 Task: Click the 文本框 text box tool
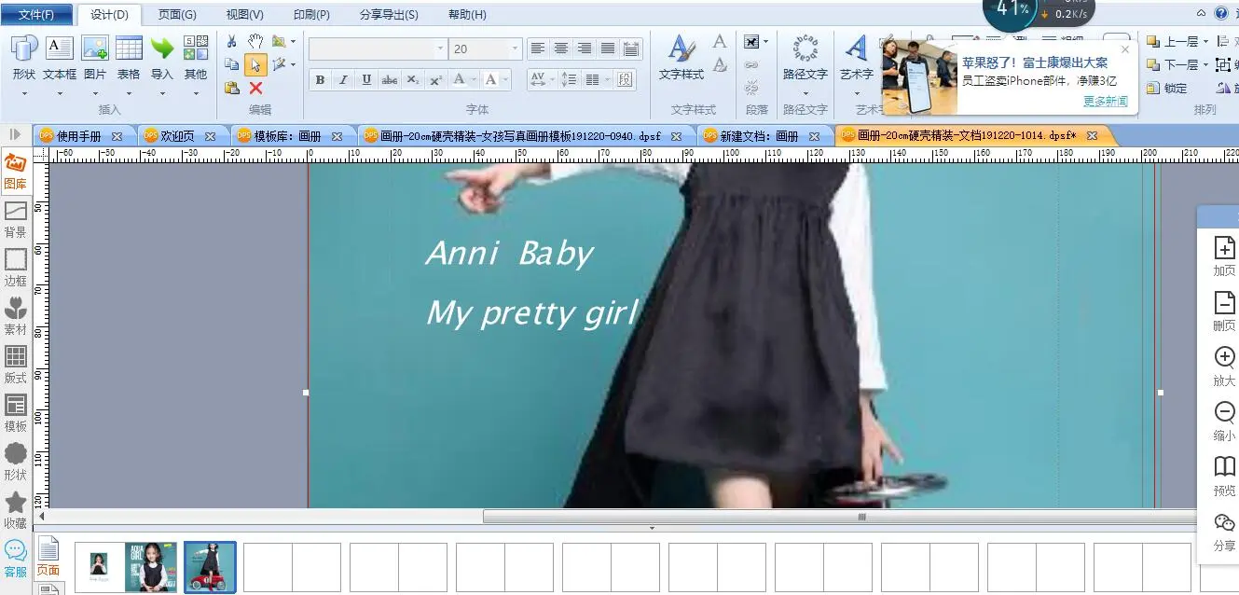[60, 58]
